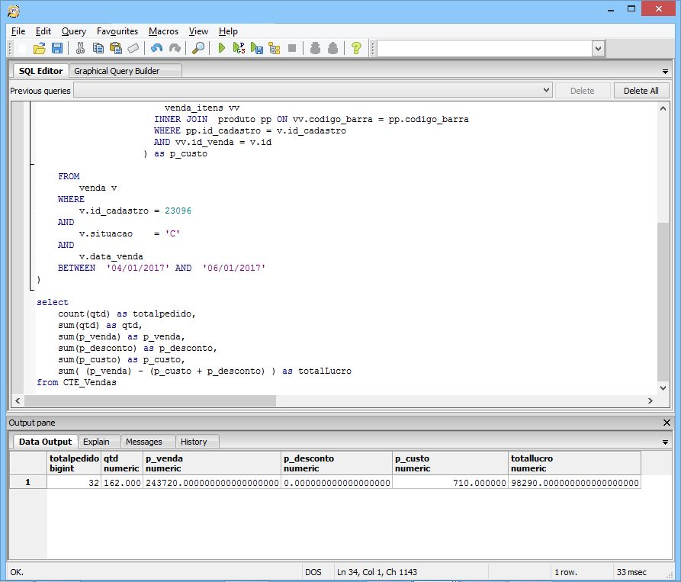Click the Open file toolbar icon
The height and width of the screenshot is (582, 681).
click(40, 48)
